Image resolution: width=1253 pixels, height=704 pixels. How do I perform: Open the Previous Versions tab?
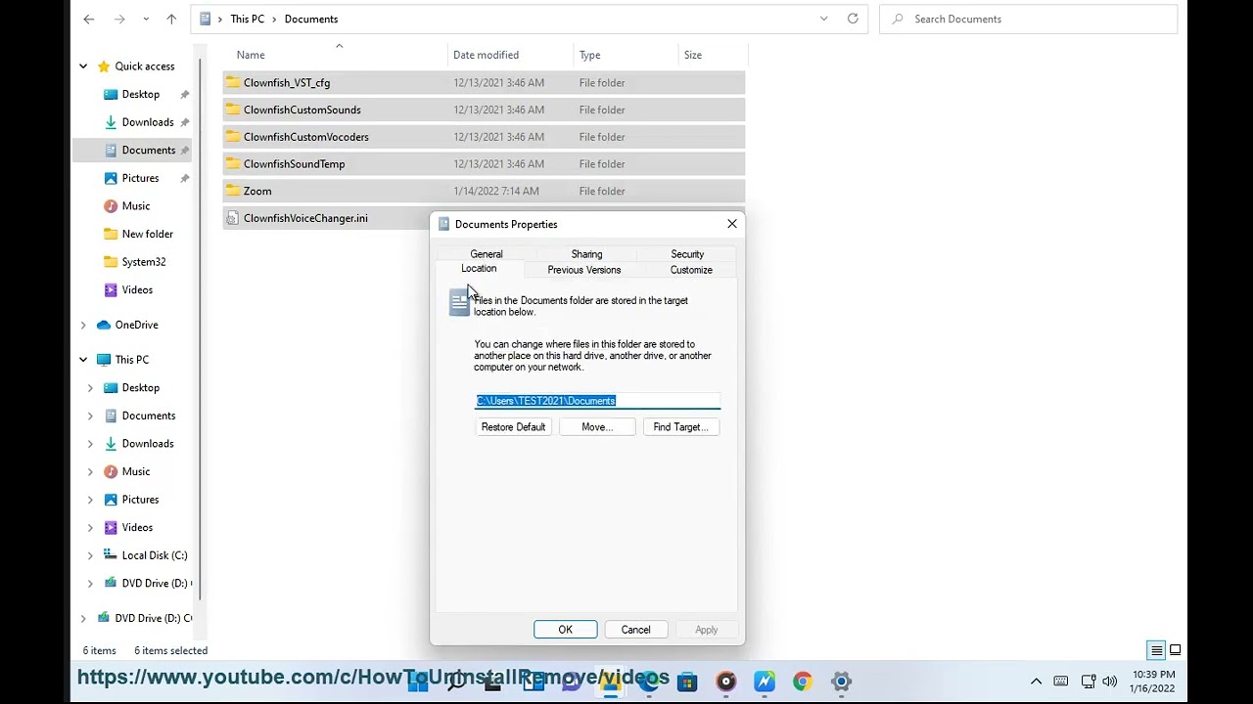tap(584, 270)
